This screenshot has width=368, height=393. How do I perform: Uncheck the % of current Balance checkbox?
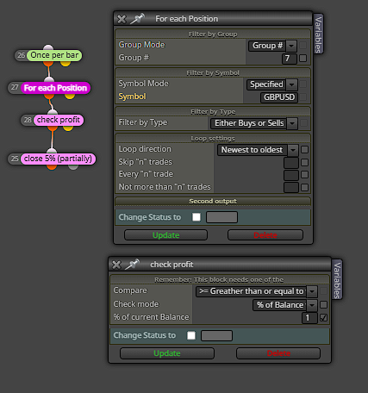click(323, 318)
